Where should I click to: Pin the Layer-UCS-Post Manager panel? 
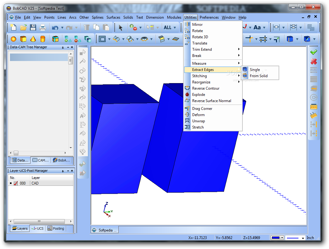click(x=63, y=171)
